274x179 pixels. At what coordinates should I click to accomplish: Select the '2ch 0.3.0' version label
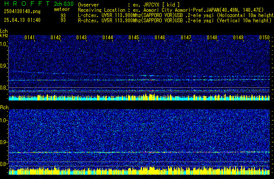pyautogui.click(x=64, y=4)
